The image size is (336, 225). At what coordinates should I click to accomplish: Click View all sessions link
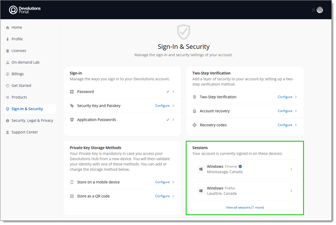245,208
